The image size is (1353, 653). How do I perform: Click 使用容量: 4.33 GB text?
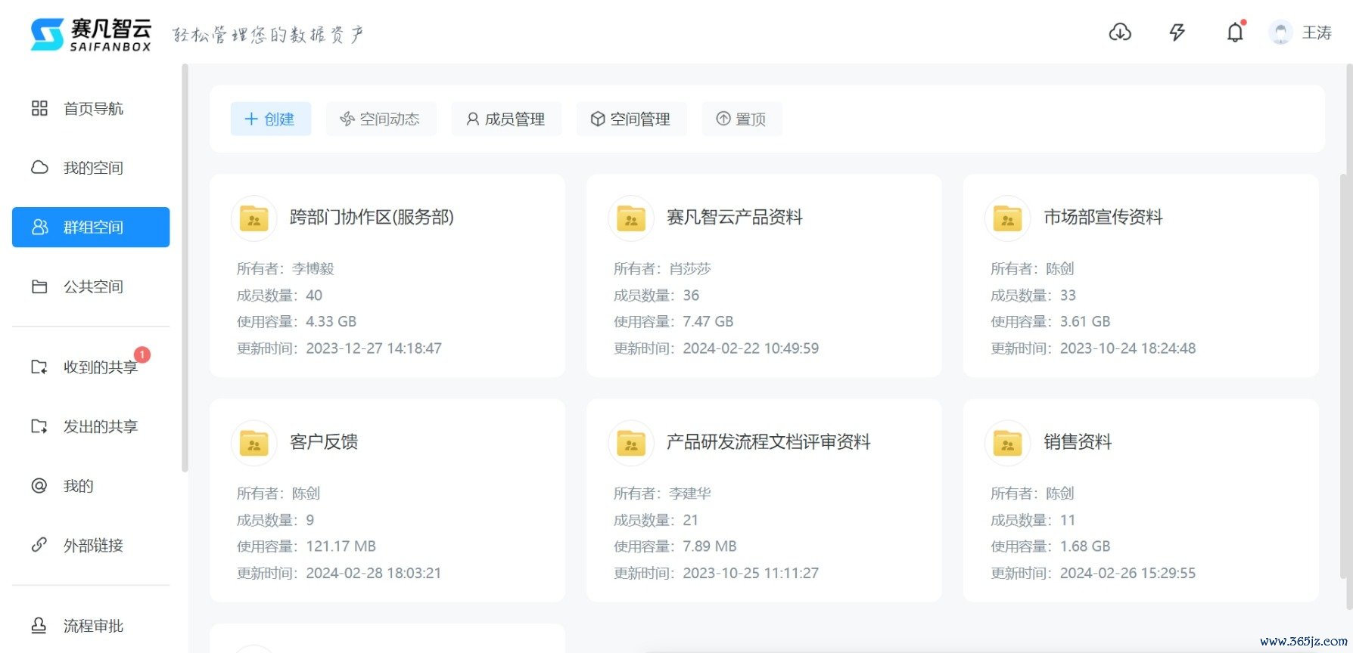[x=297, y=321]
